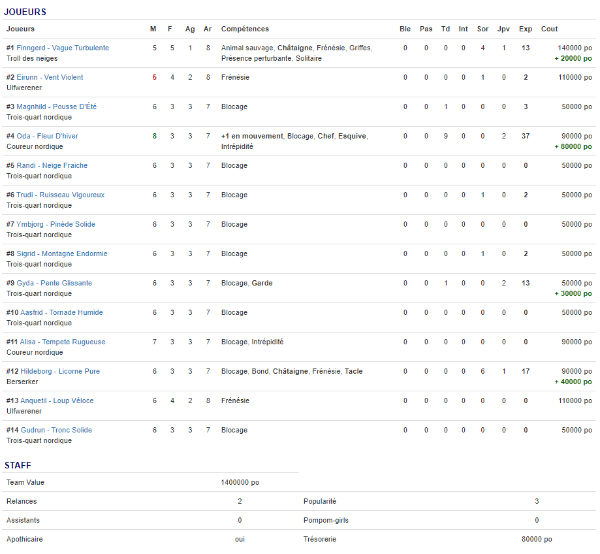This screenshot has width=600, height=554.
Task: Click the Trésorerie value 80000 po
Action: click(537, 539)
